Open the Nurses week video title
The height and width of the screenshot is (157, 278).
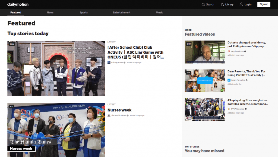coord(119,110)
